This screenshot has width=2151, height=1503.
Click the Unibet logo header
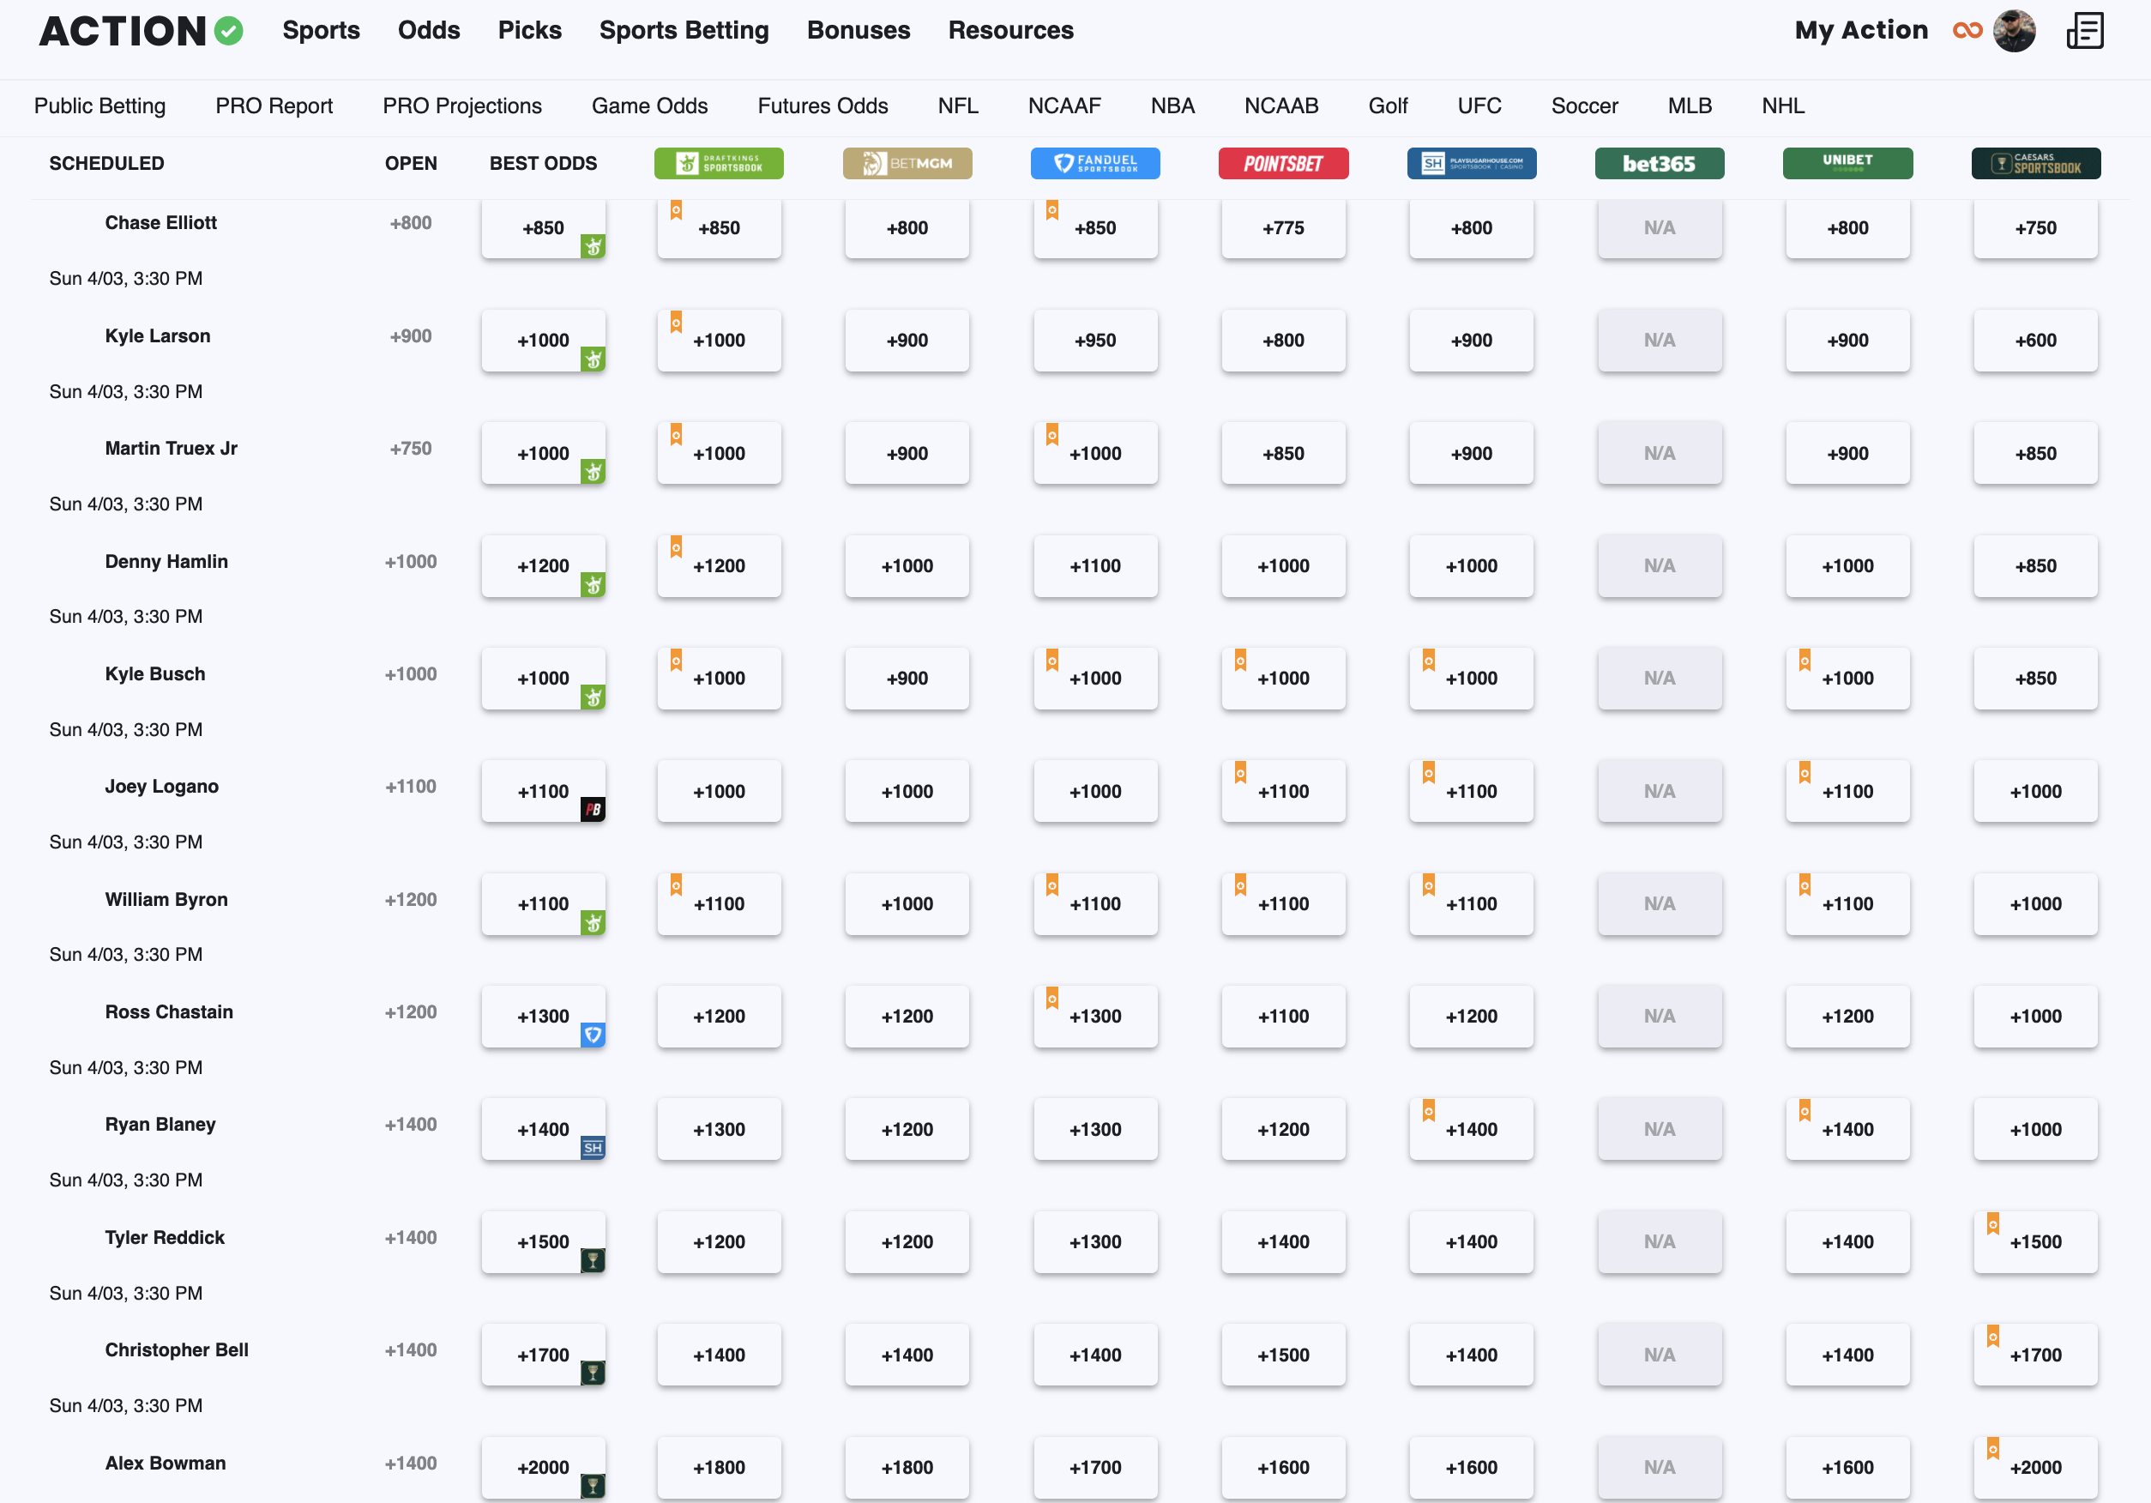tap(1847, 163)
